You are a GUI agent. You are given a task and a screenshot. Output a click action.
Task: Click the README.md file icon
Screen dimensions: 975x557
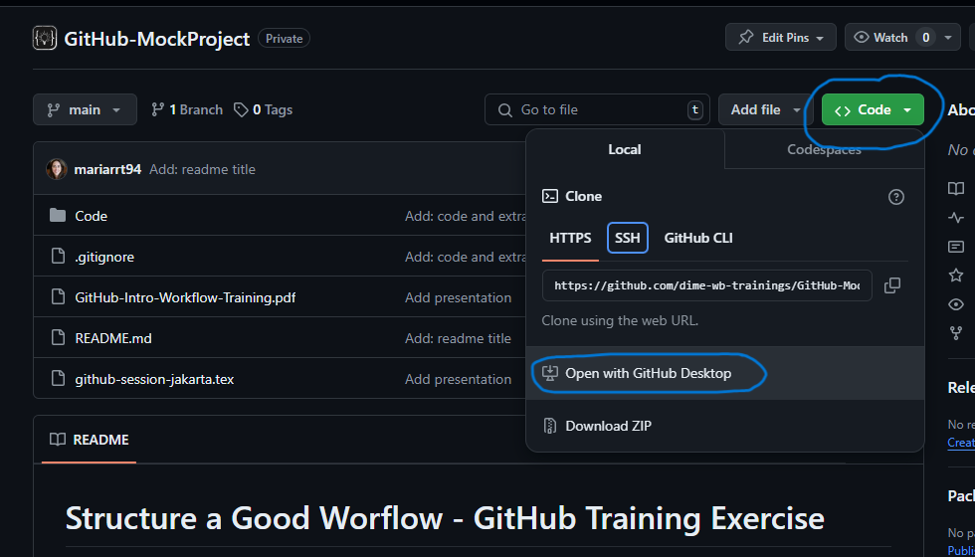tap(58, 337)
